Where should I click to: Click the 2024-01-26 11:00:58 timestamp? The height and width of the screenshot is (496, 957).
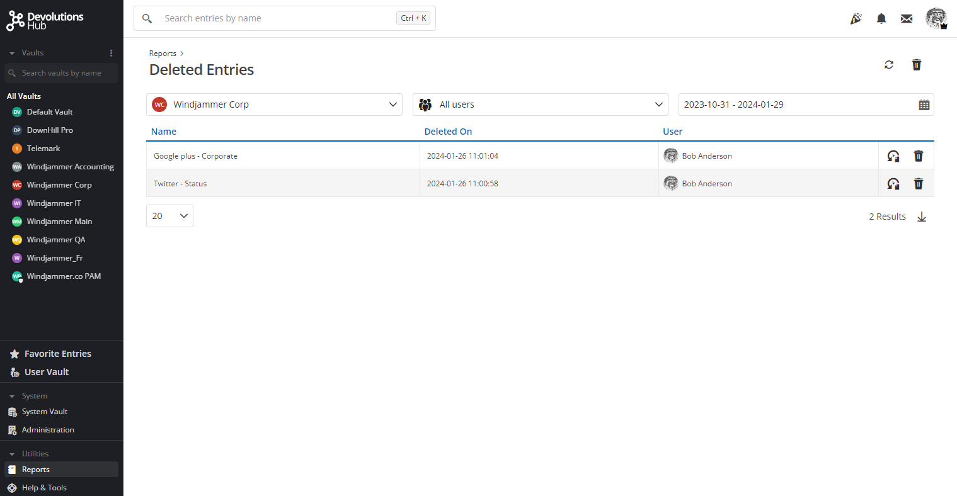462,184
